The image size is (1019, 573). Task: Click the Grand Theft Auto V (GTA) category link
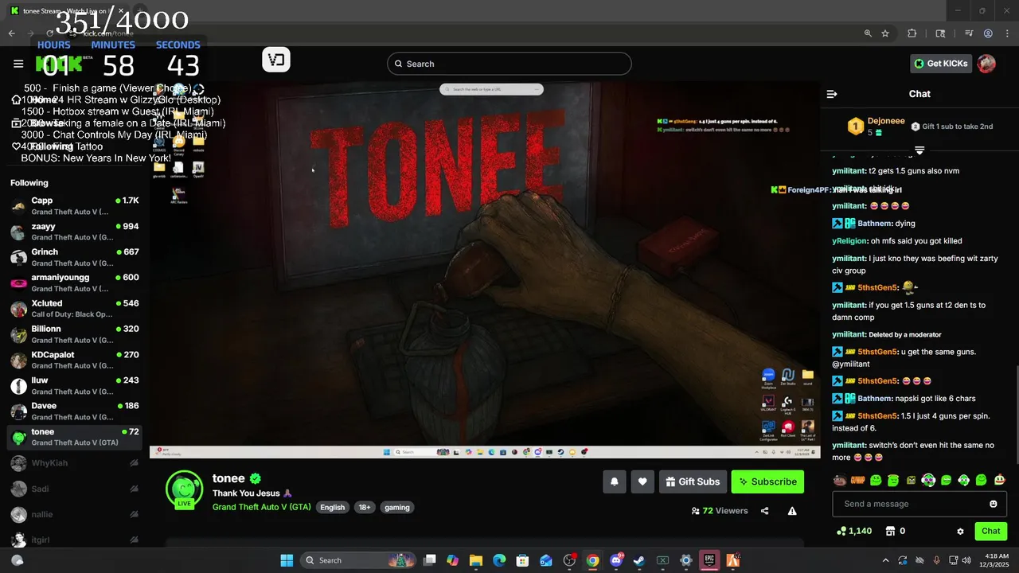pos(261,507)
